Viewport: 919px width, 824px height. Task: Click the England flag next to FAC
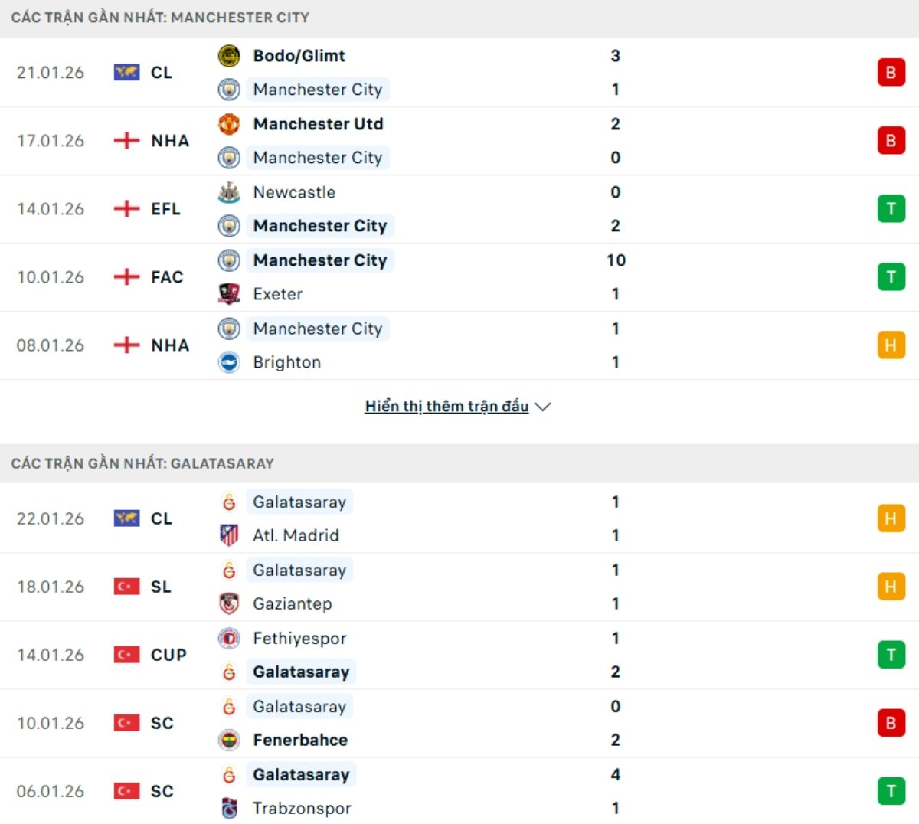[127, 276]
